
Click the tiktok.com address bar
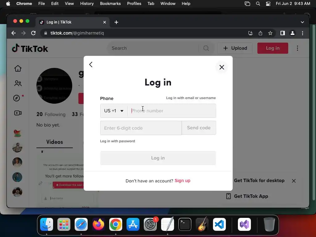[x=141, y=33]
